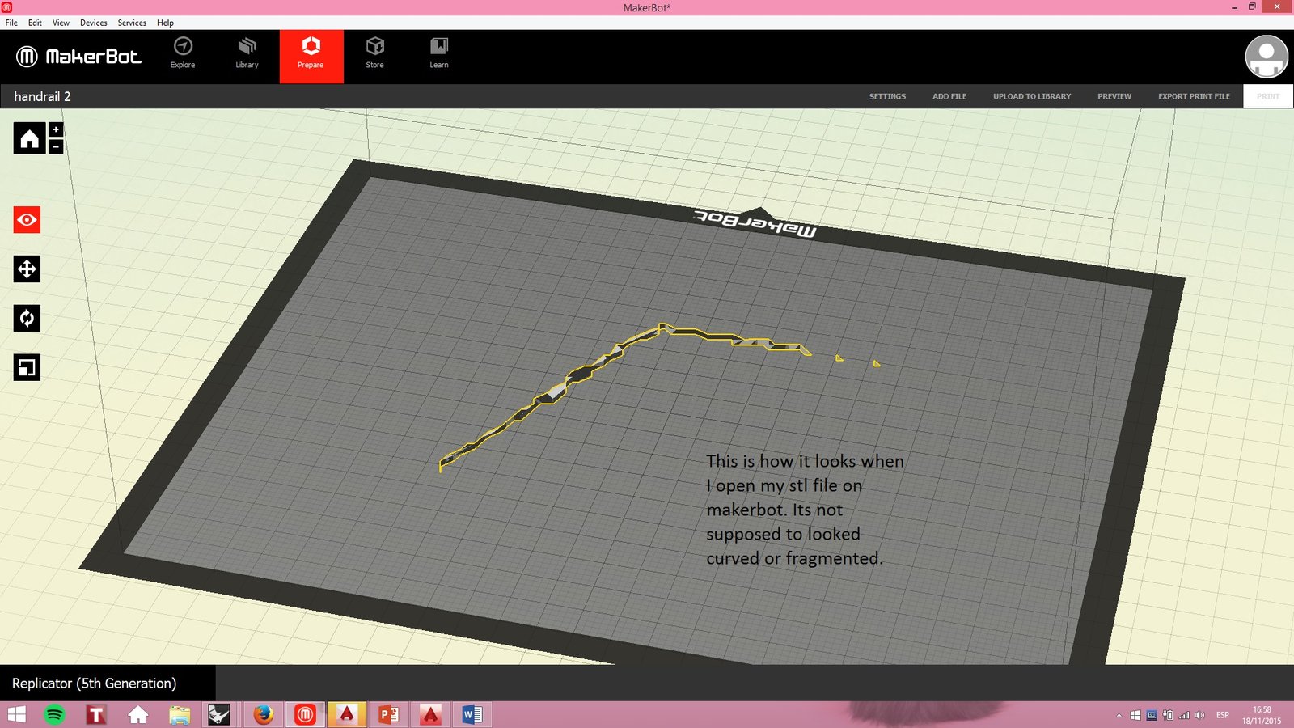Select the Scale tool
The height and width of the screenshot is (728, 1294).
coord(27,367)
